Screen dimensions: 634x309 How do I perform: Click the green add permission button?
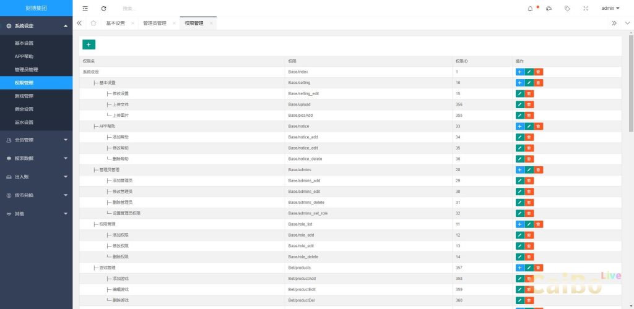(89, 44)
